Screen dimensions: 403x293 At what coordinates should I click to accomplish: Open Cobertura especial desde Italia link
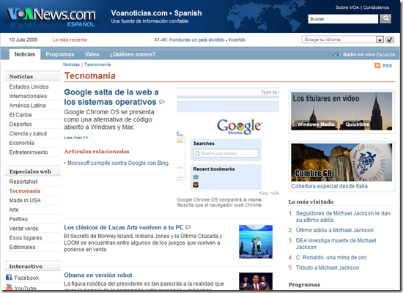click(x=329, y=186)
